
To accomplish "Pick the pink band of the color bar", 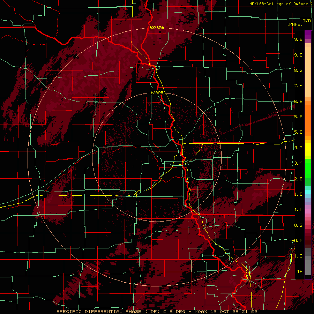I will click(x=308, y=211).
